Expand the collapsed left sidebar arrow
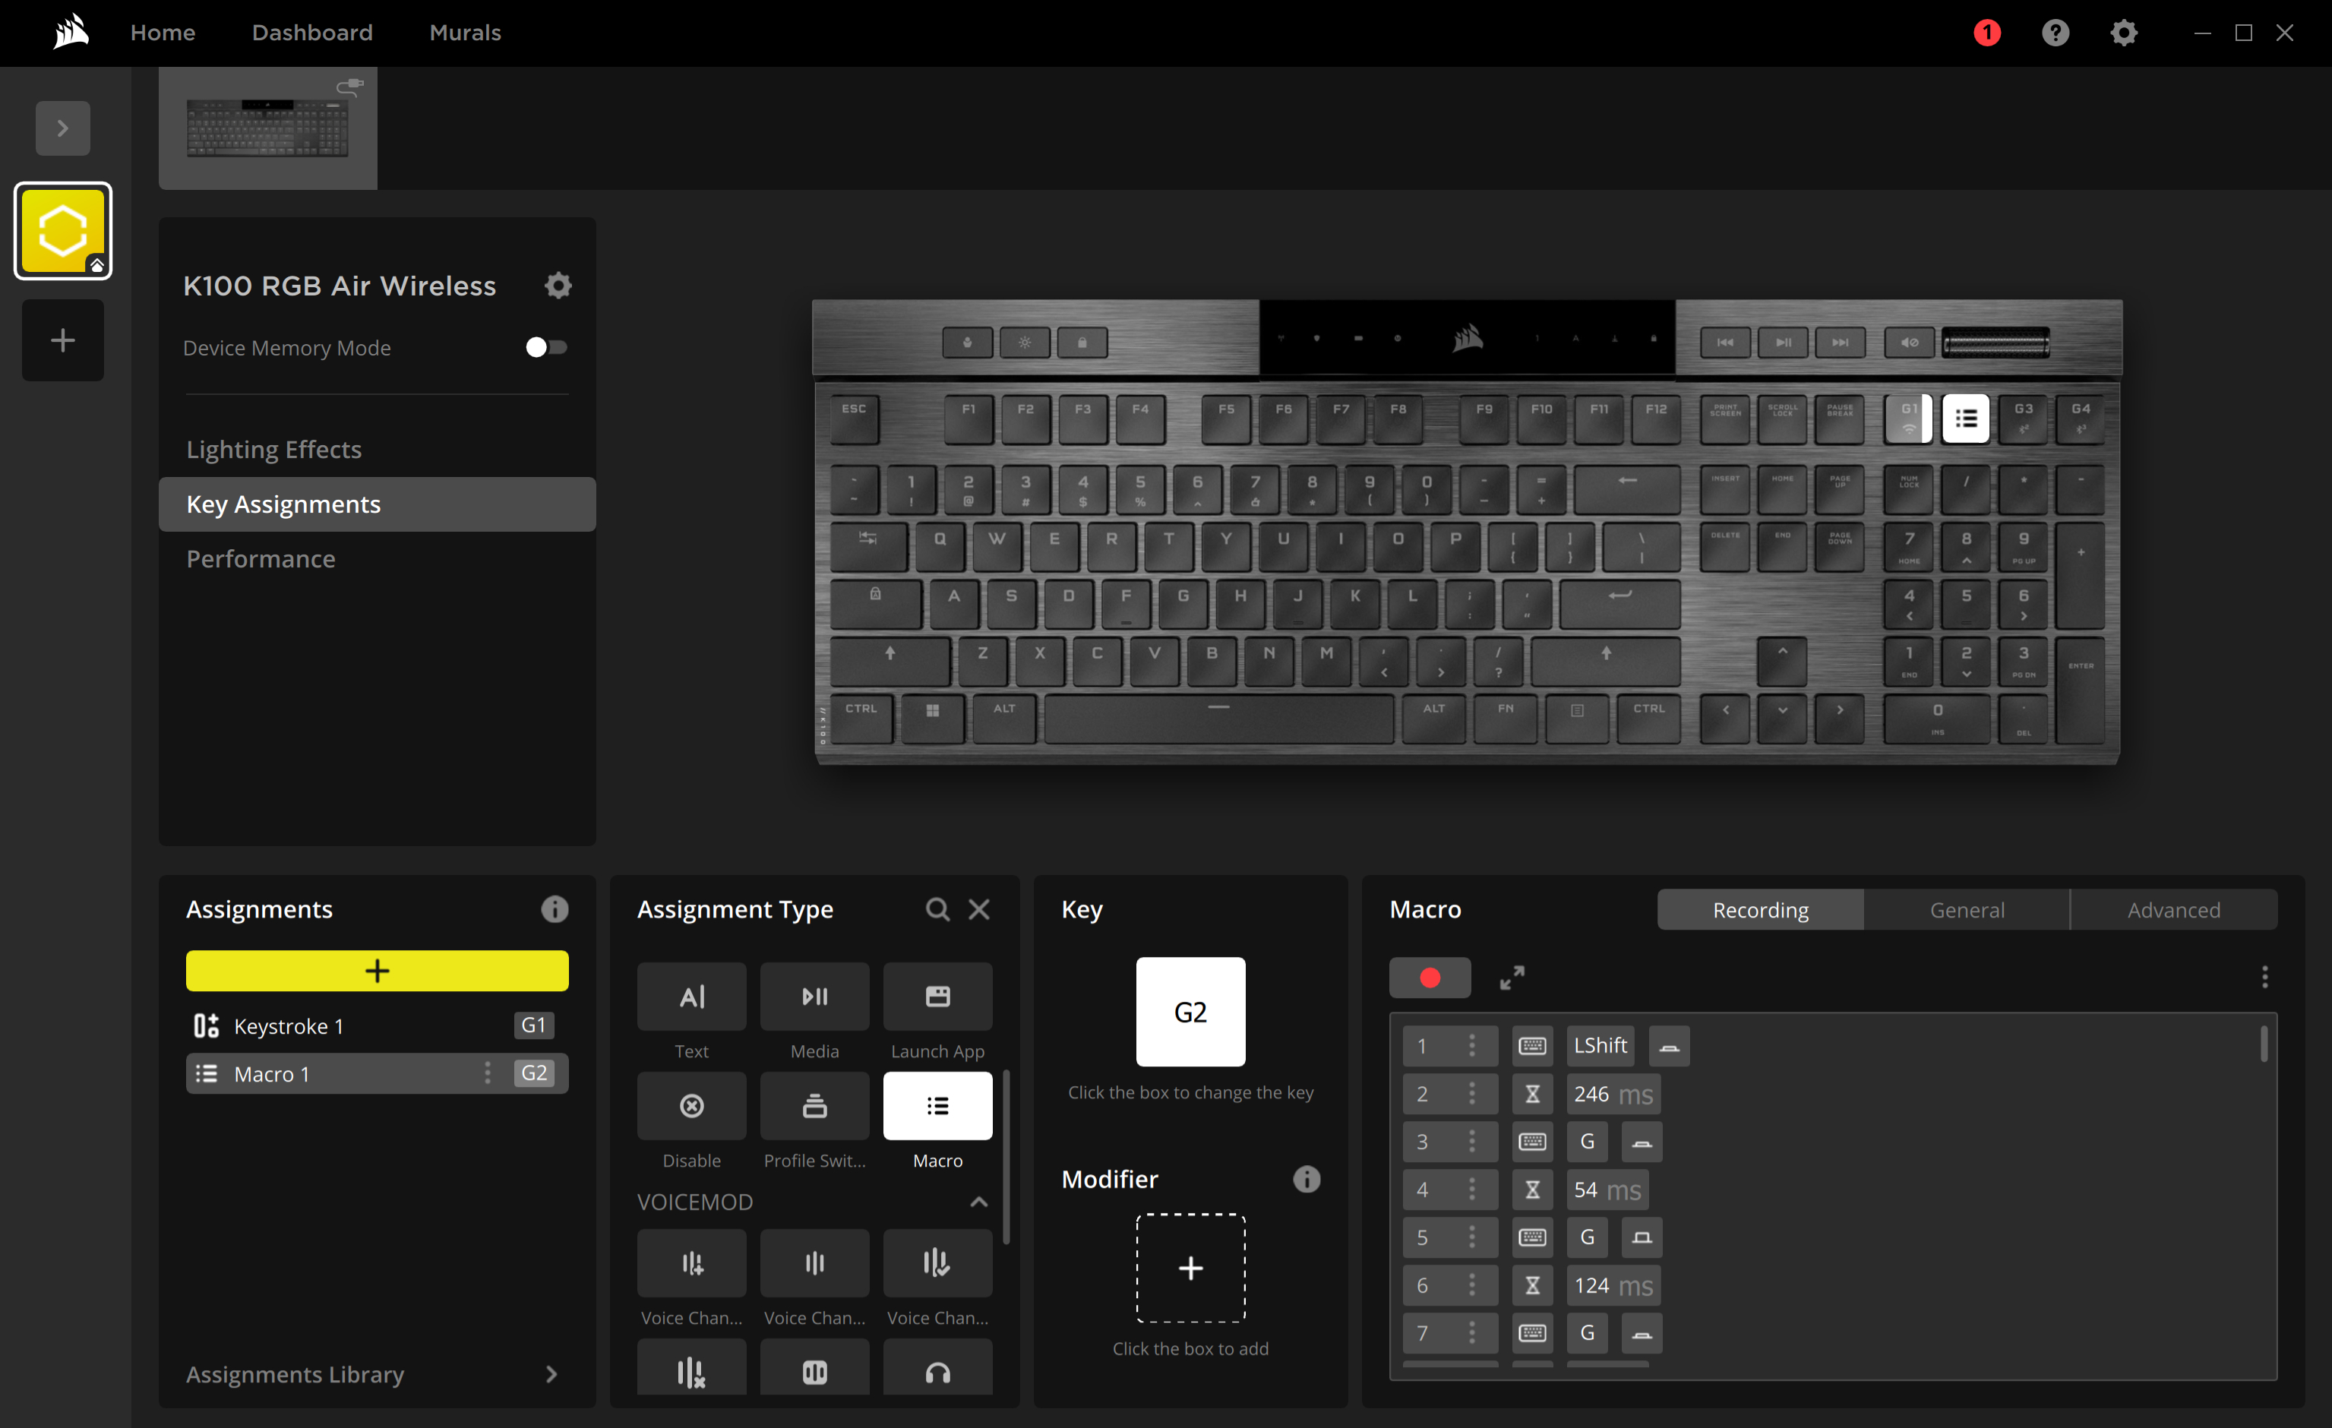 coord(62,128)
